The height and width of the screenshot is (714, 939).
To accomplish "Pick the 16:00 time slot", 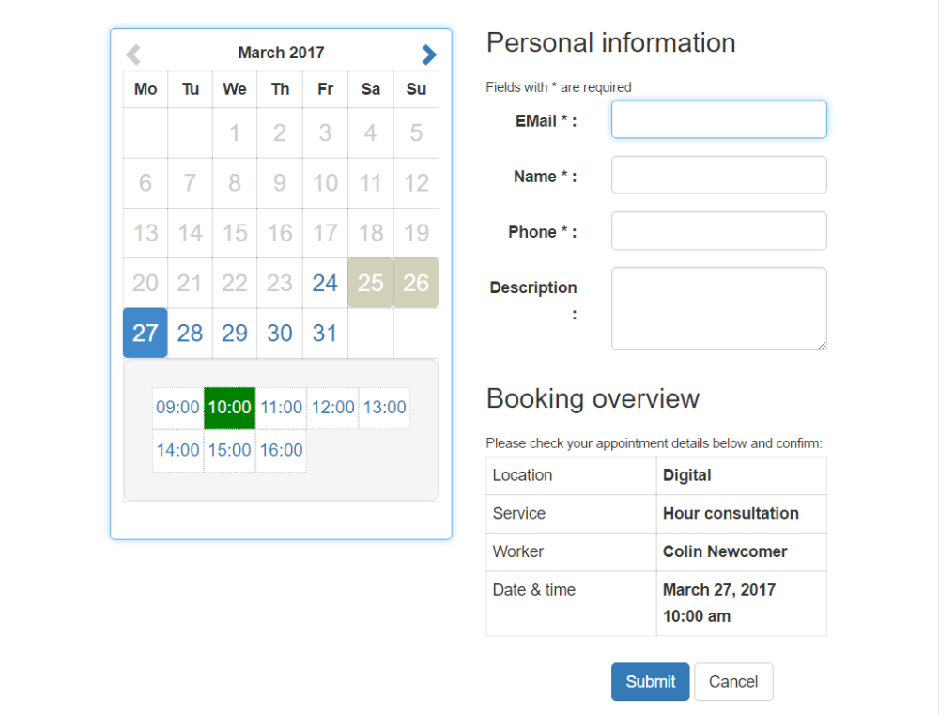I will click(x=281, y=451).
